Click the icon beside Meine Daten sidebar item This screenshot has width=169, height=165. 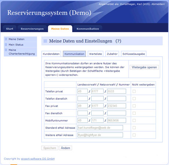click(x=6, y=39)
